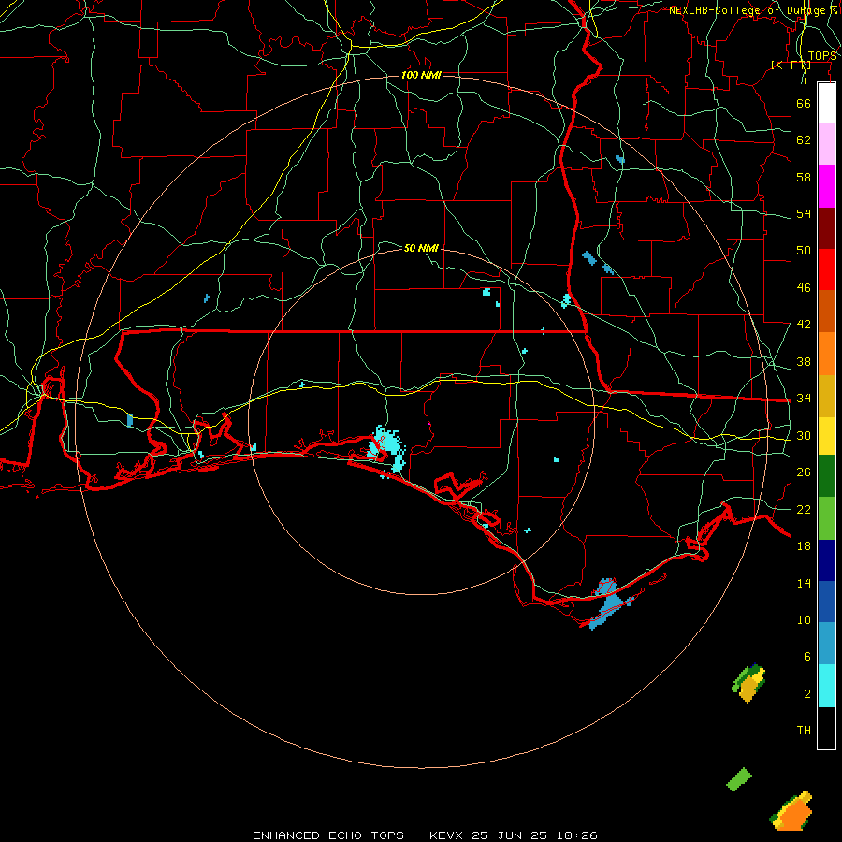Click the large blue echo on the southeast coast

click(x=609, y=603)
